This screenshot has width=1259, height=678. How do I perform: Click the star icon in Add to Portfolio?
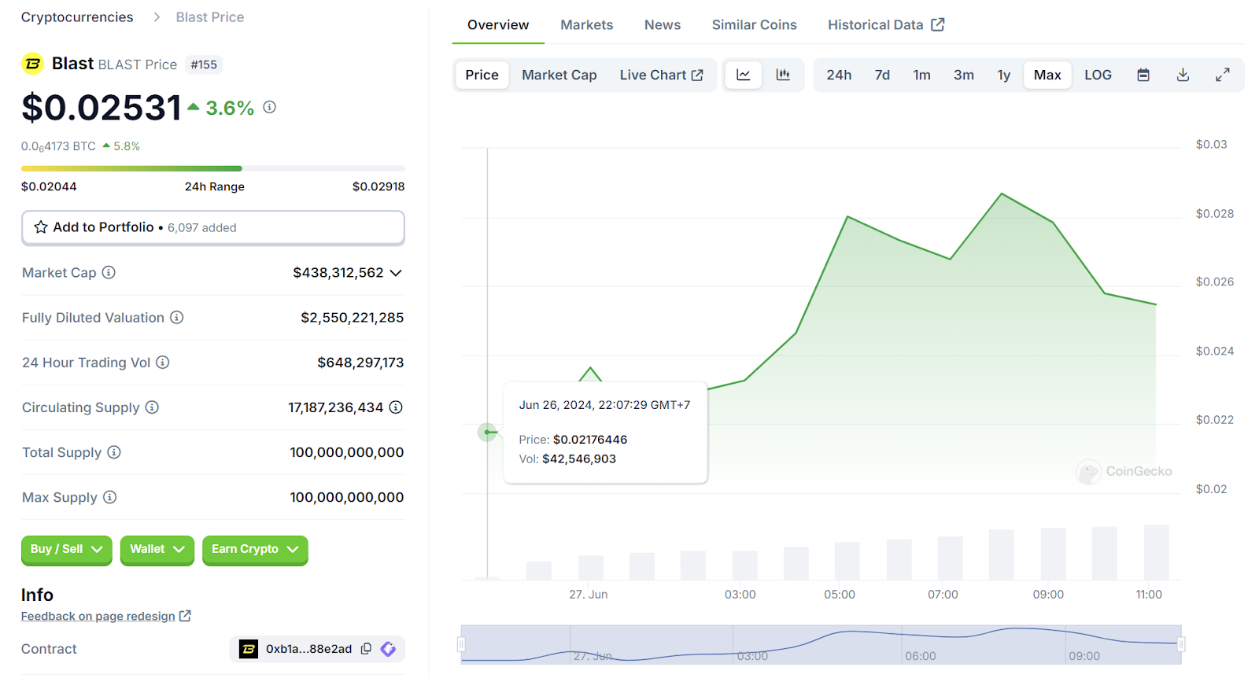point(41,227)
